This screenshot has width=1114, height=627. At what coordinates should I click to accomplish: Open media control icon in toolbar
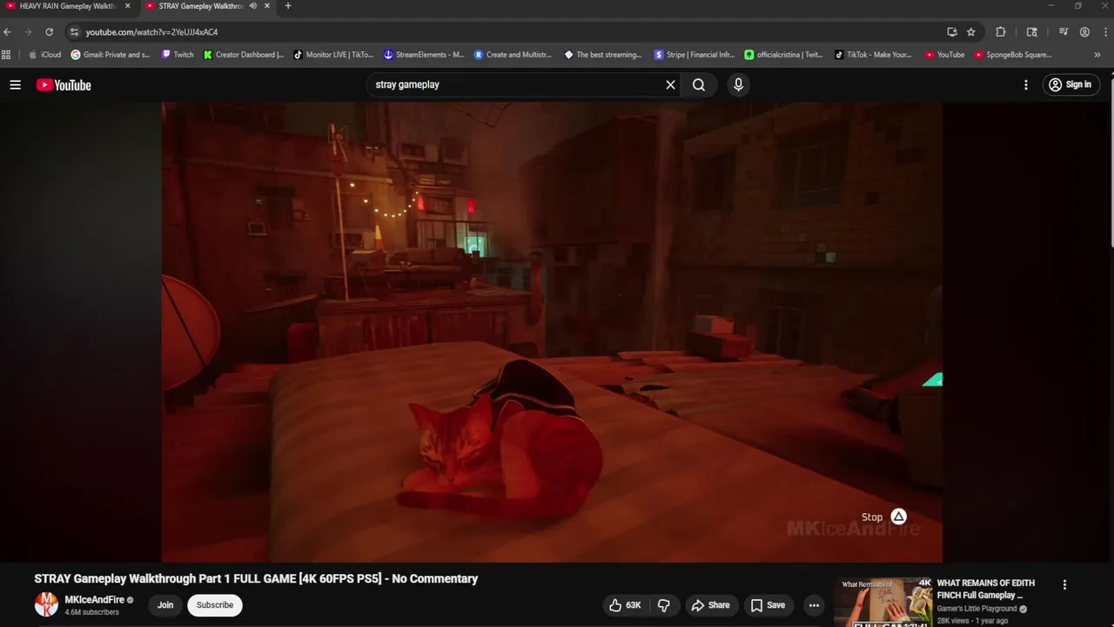[1064, 32]
